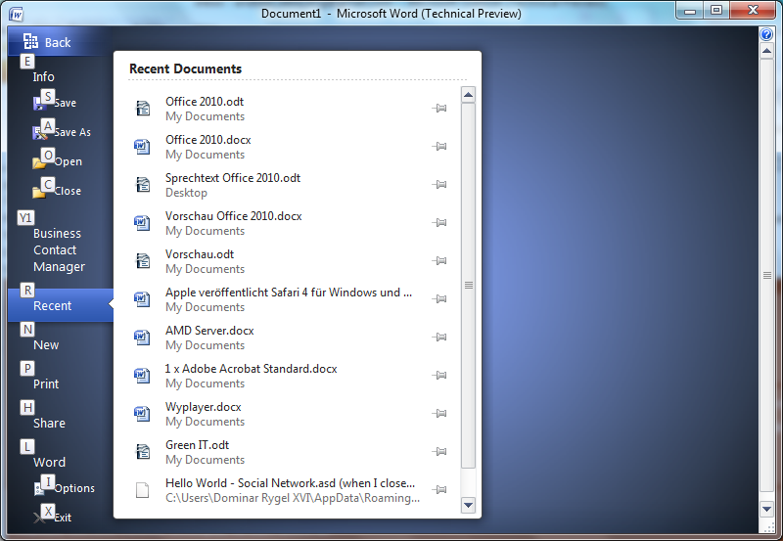Open the Print section
Viewport: 783px width, 541px height.
(x=46, y=383)
